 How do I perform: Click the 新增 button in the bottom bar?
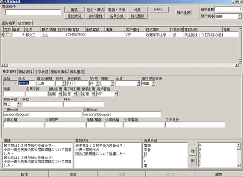click(24, 174)
